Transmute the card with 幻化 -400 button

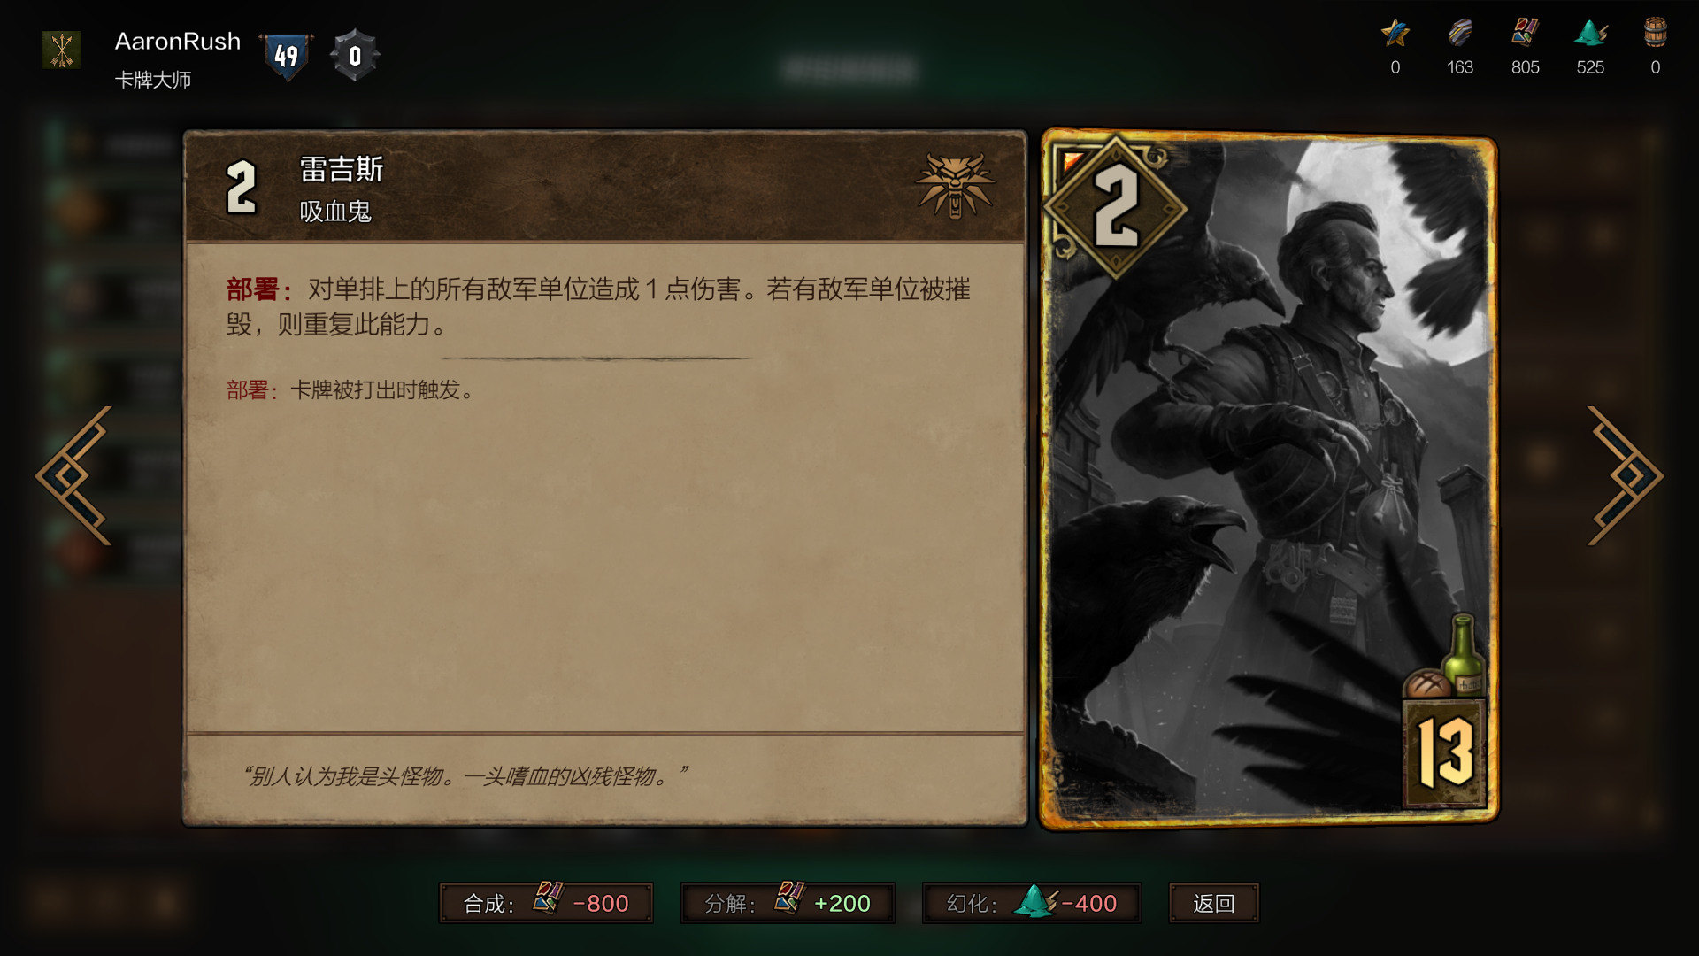pos(1031,903)
